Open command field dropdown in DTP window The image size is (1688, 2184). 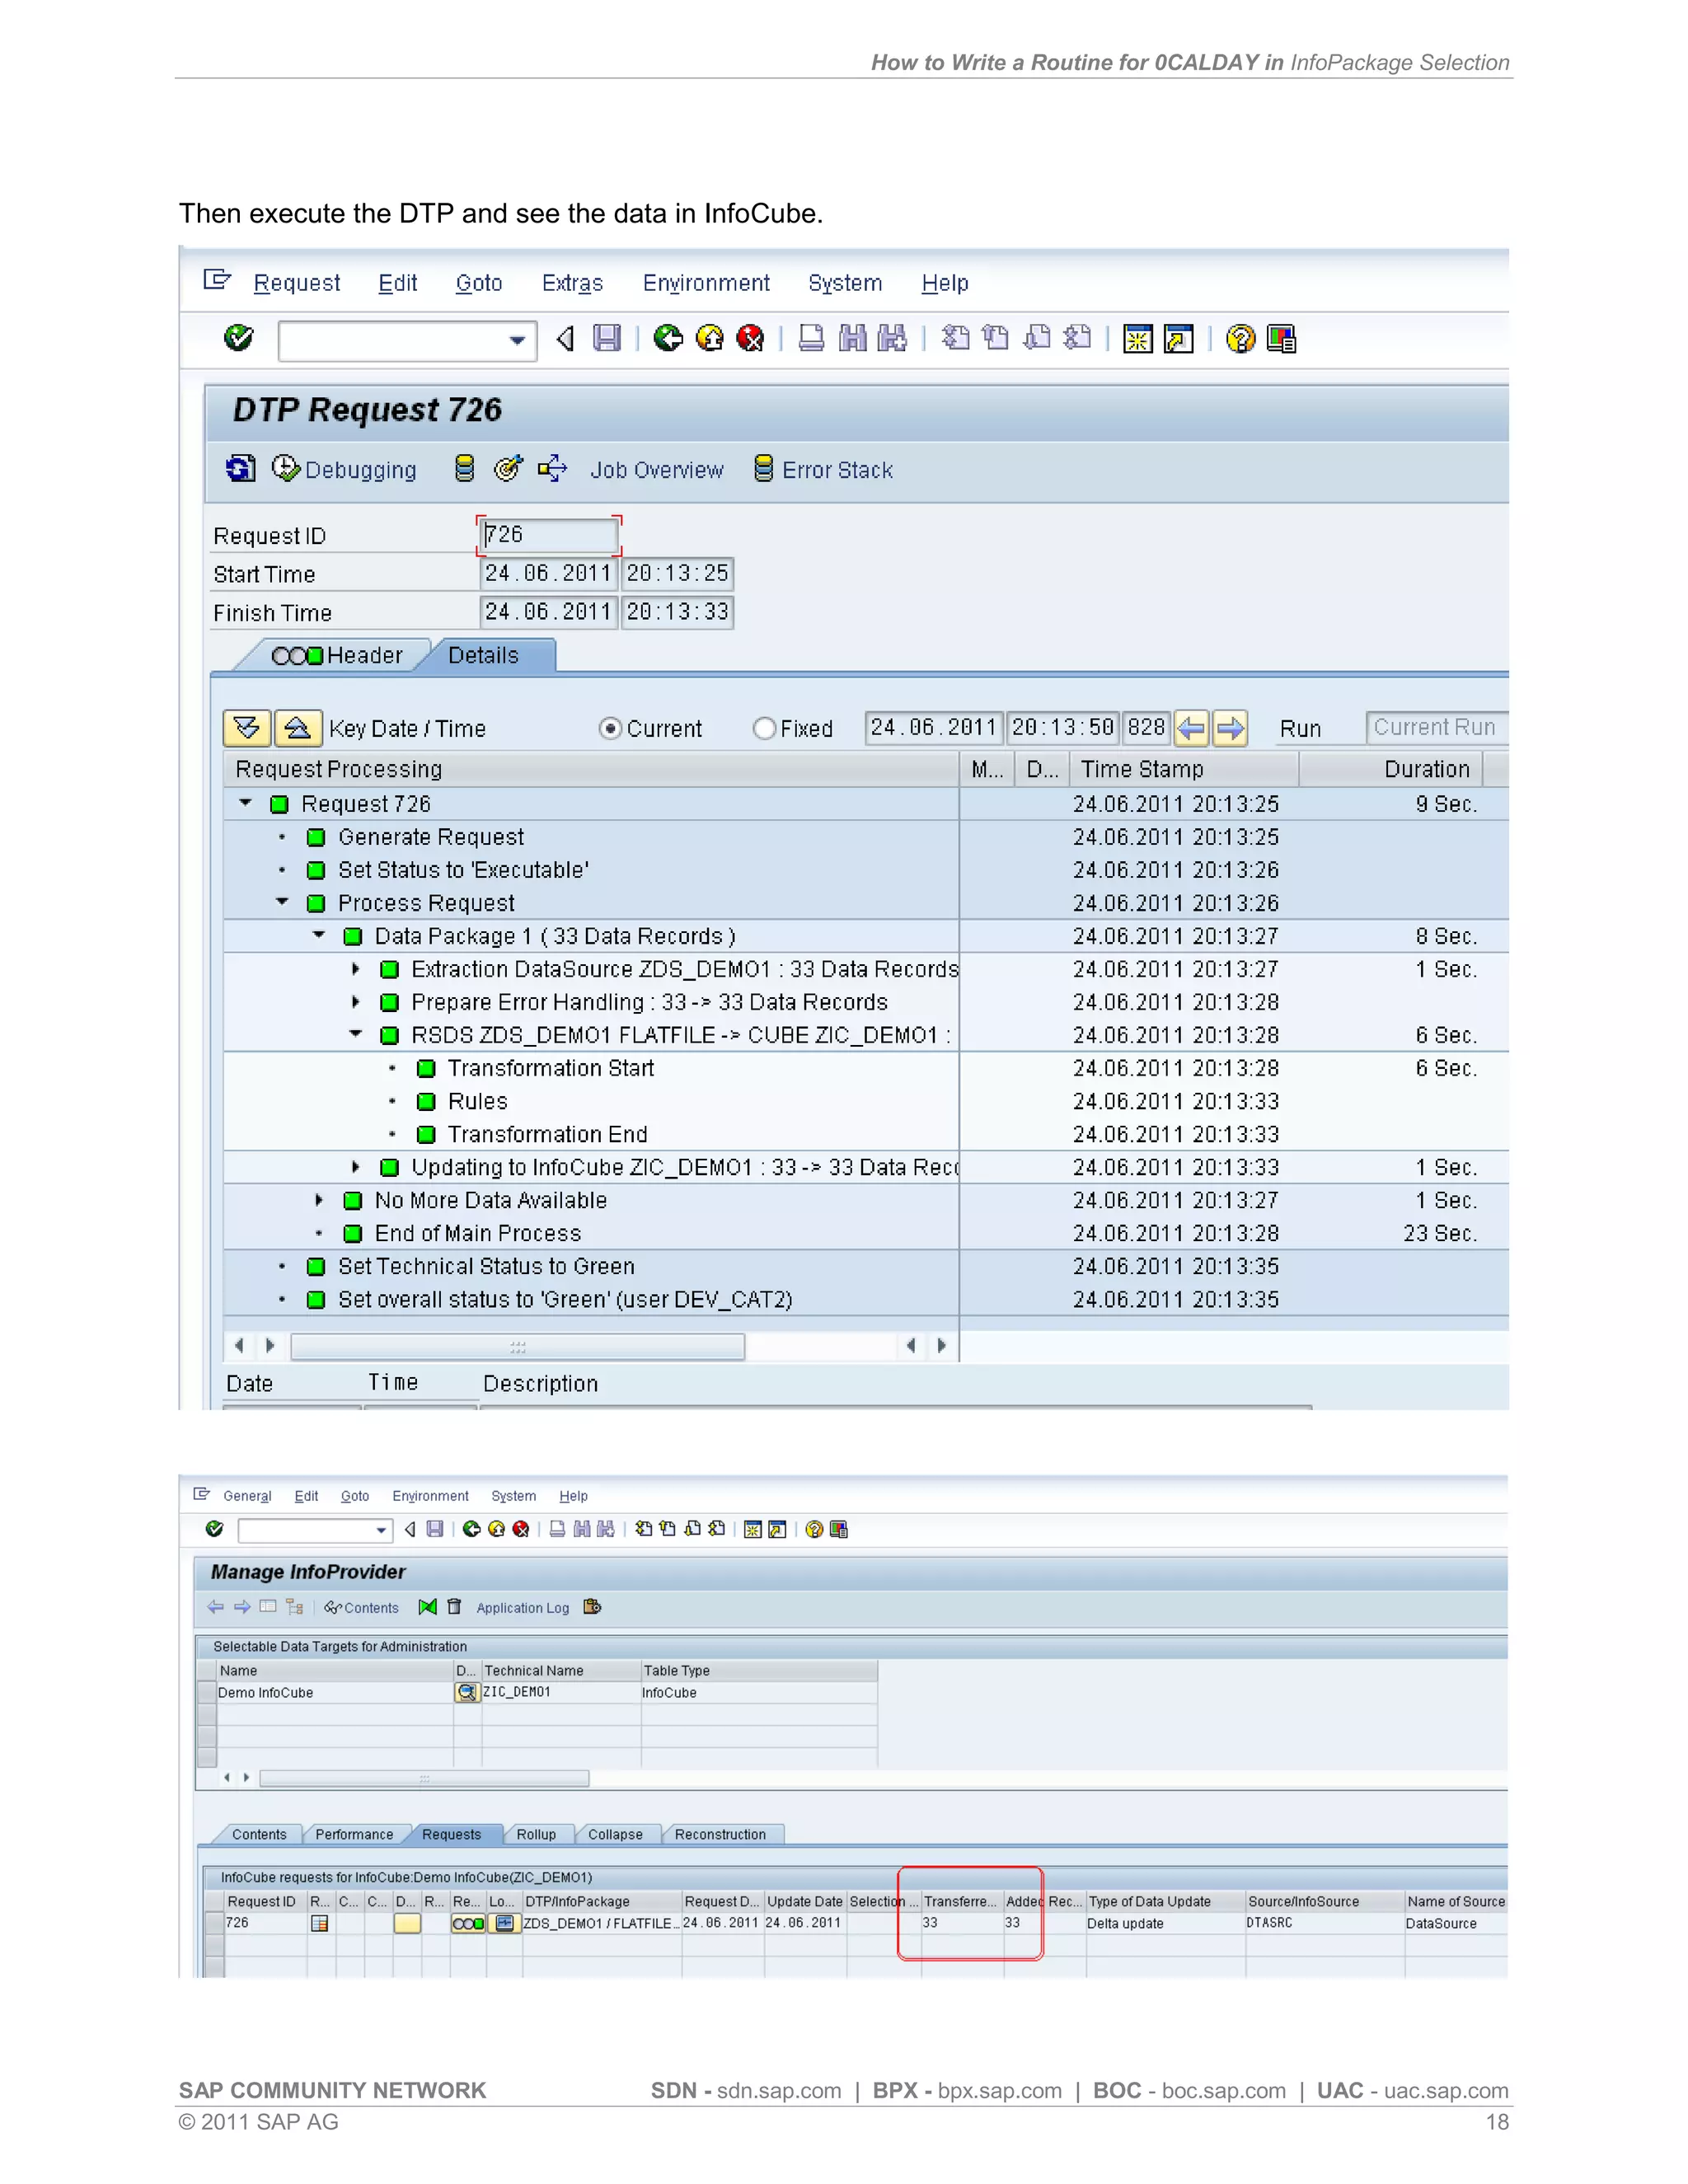(517, 340)
